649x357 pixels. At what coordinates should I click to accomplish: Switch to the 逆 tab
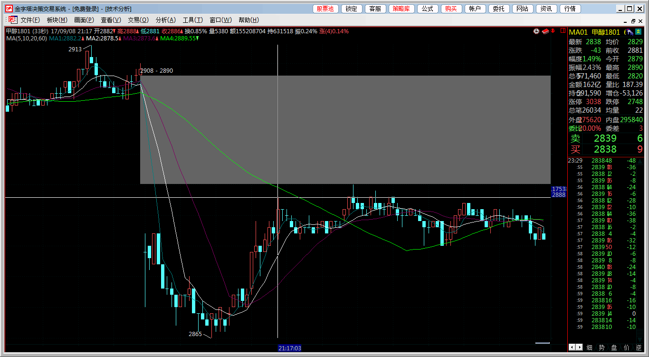pos(639,347)
